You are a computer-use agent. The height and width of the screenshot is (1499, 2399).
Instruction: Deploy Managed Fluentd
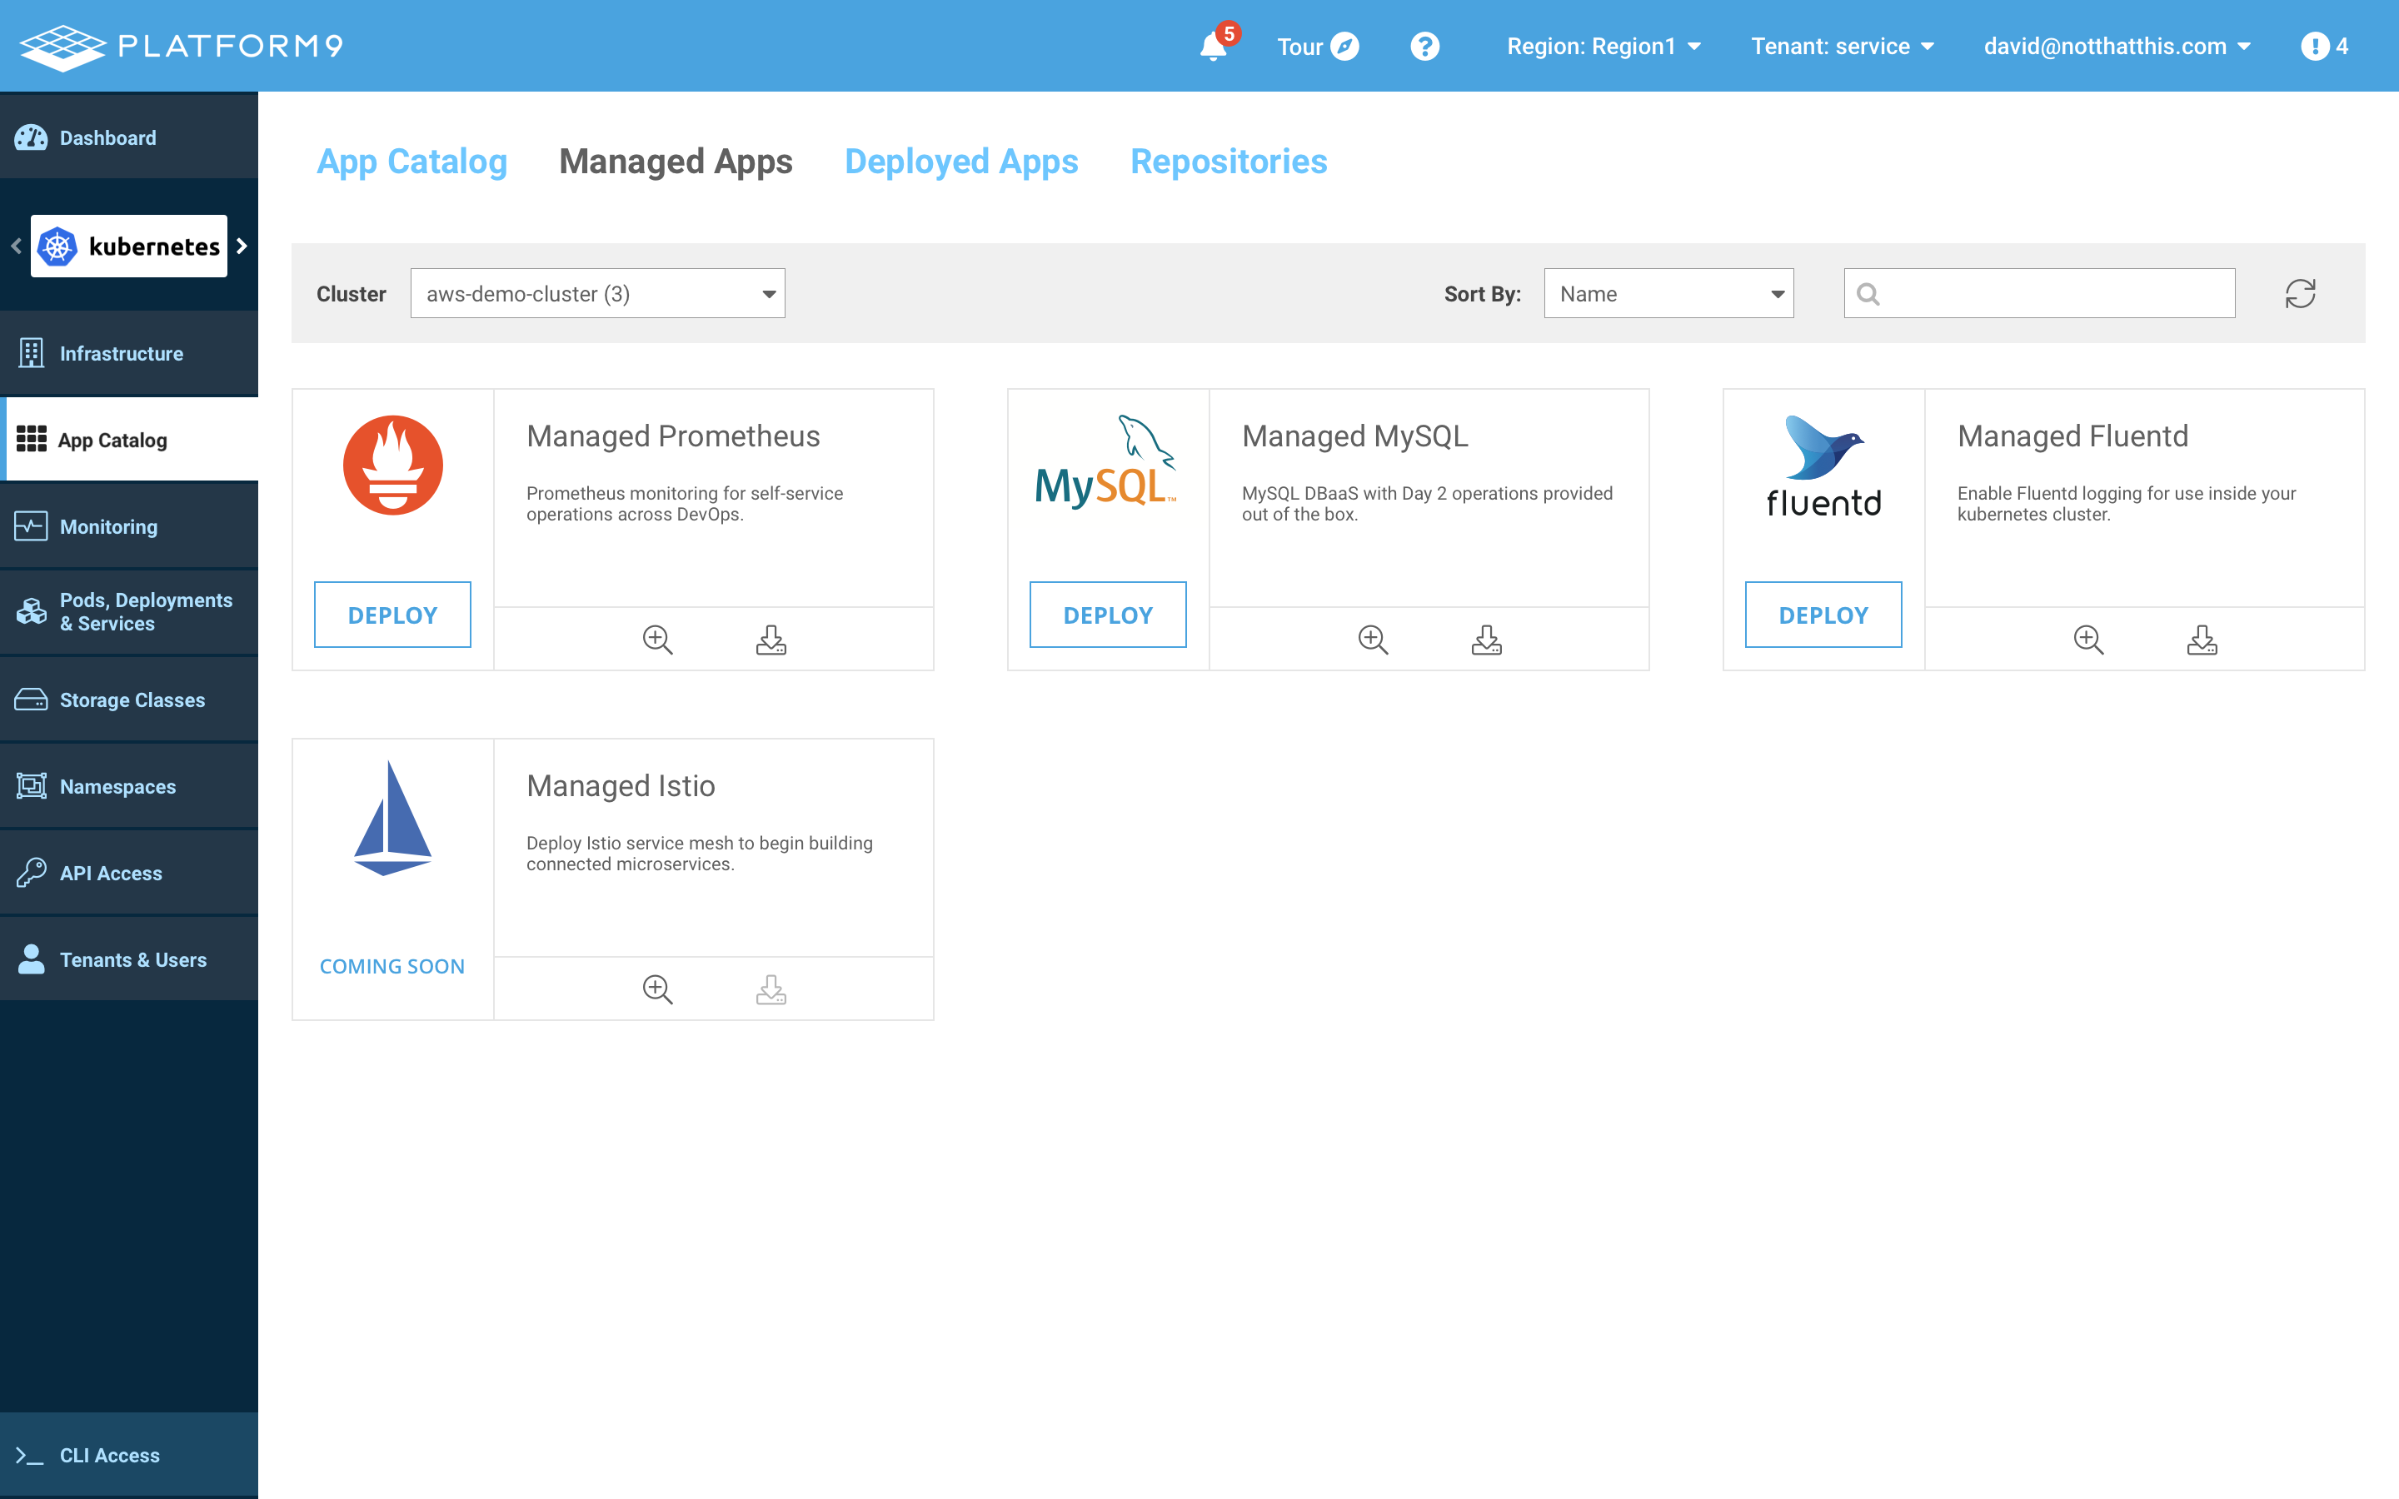[1824, 615]
